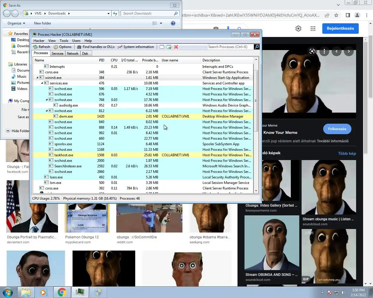
Task: Open the address path dropdown arrow in Save As
Action: coord(108,13)
